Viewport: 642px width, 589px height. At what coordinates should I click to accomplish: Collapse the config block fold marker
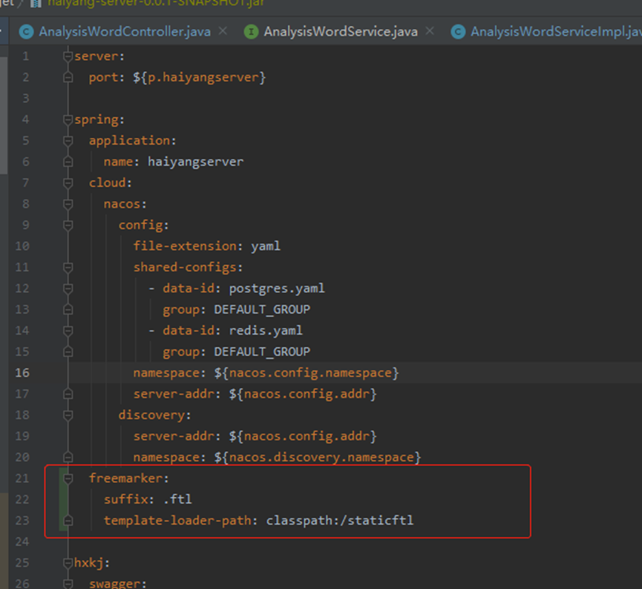coord(68,225)
